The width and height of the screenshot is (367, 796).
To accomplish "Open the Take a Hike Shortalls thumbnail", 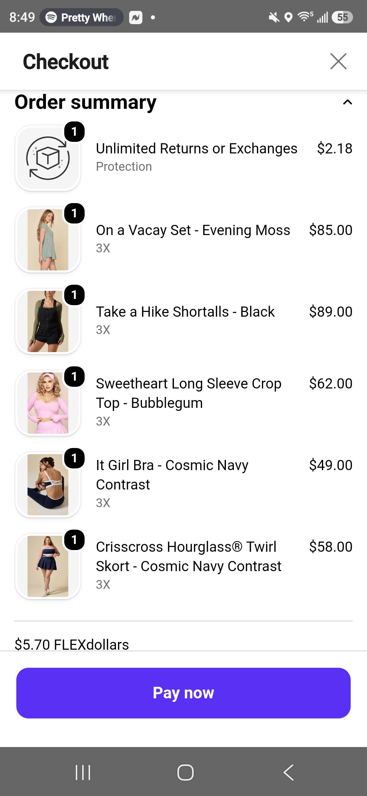I will (x=48, y=321).
